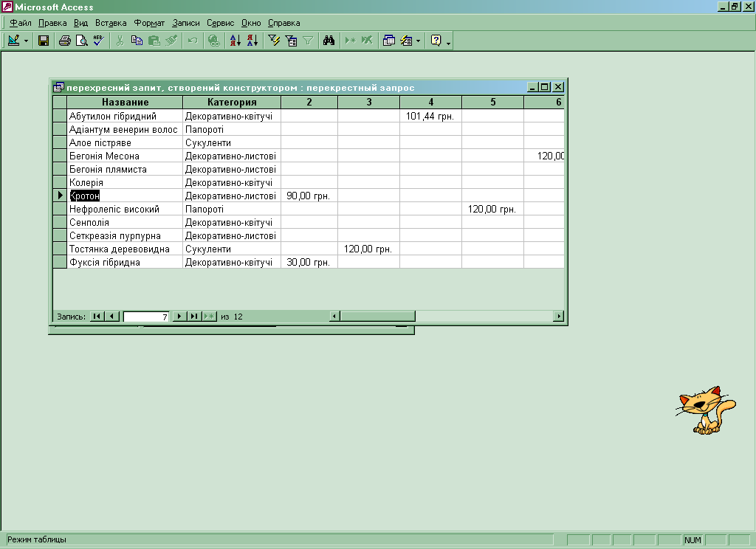Open the Файл menu
This screenshot has width=756, height=549.
coord(20,23)
